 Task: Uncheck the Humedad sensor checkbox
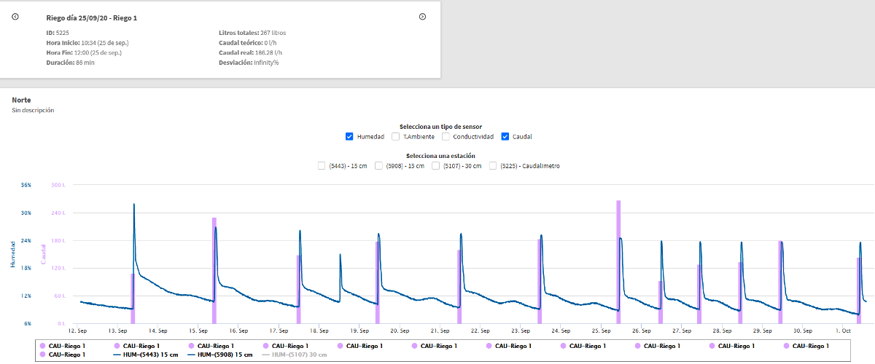click(349, 136)
